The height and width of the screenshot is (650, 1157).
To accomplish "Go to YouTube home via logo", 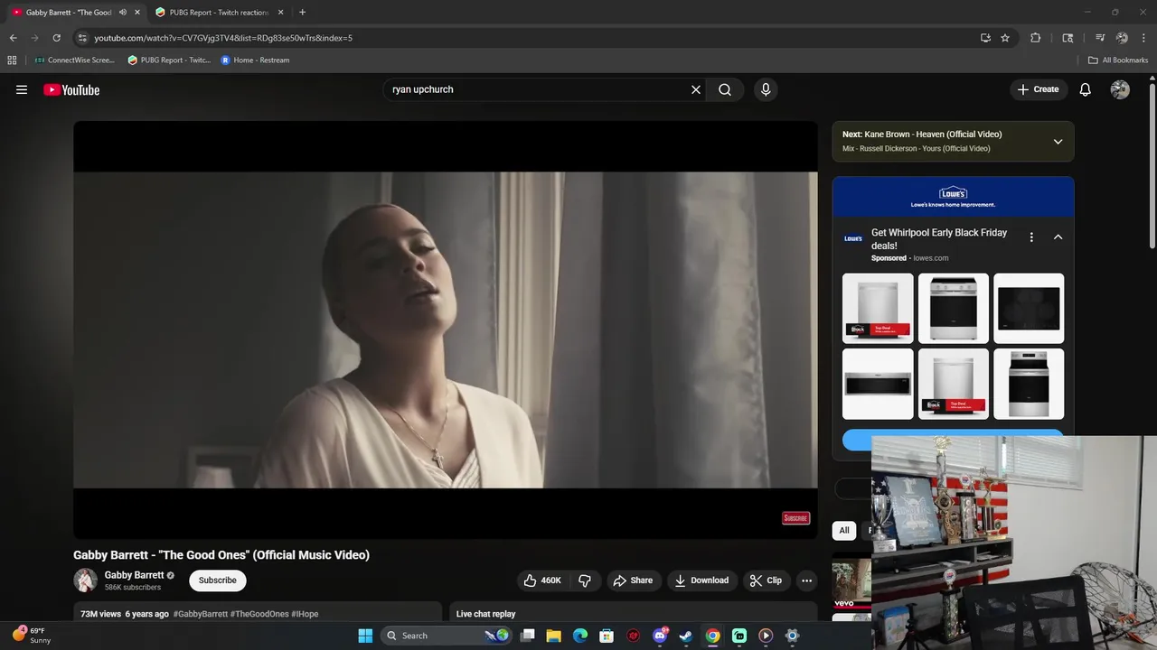I will pos(71,89).
